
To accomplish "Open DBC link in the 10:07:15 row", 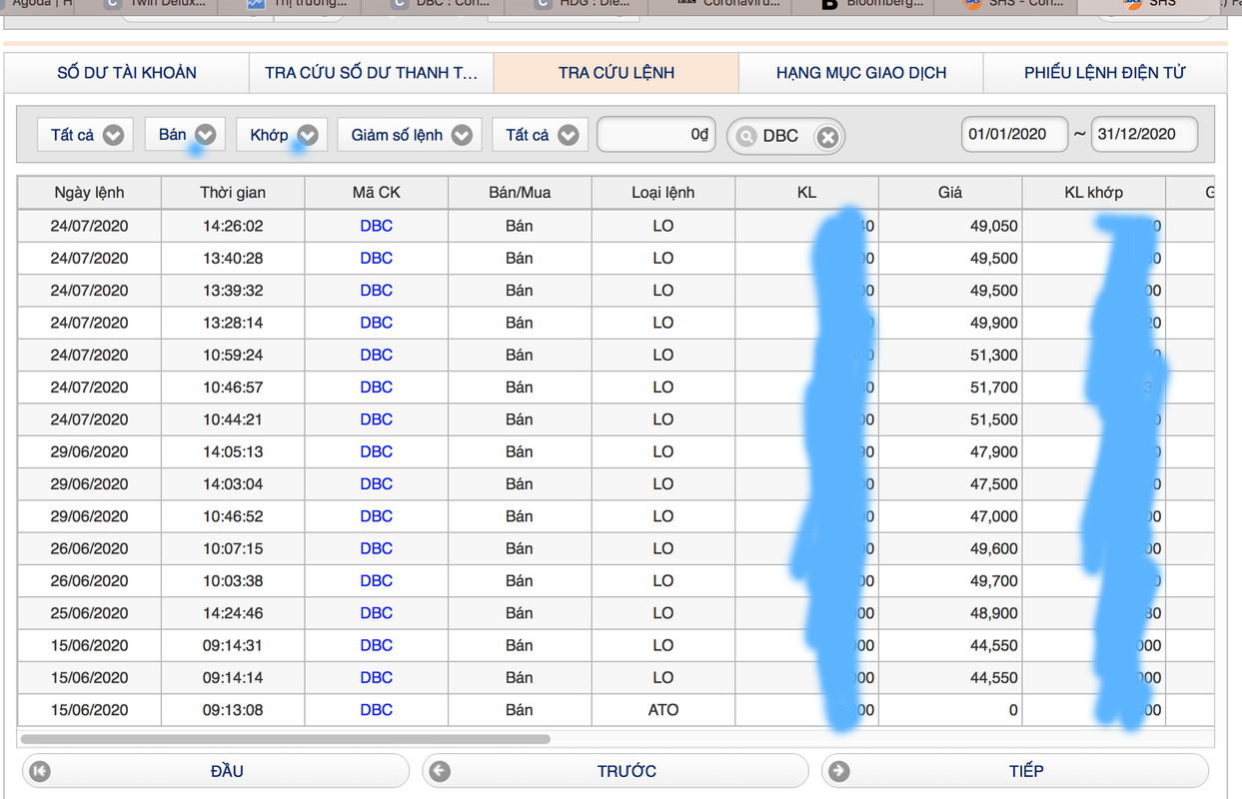I will 377,548.
